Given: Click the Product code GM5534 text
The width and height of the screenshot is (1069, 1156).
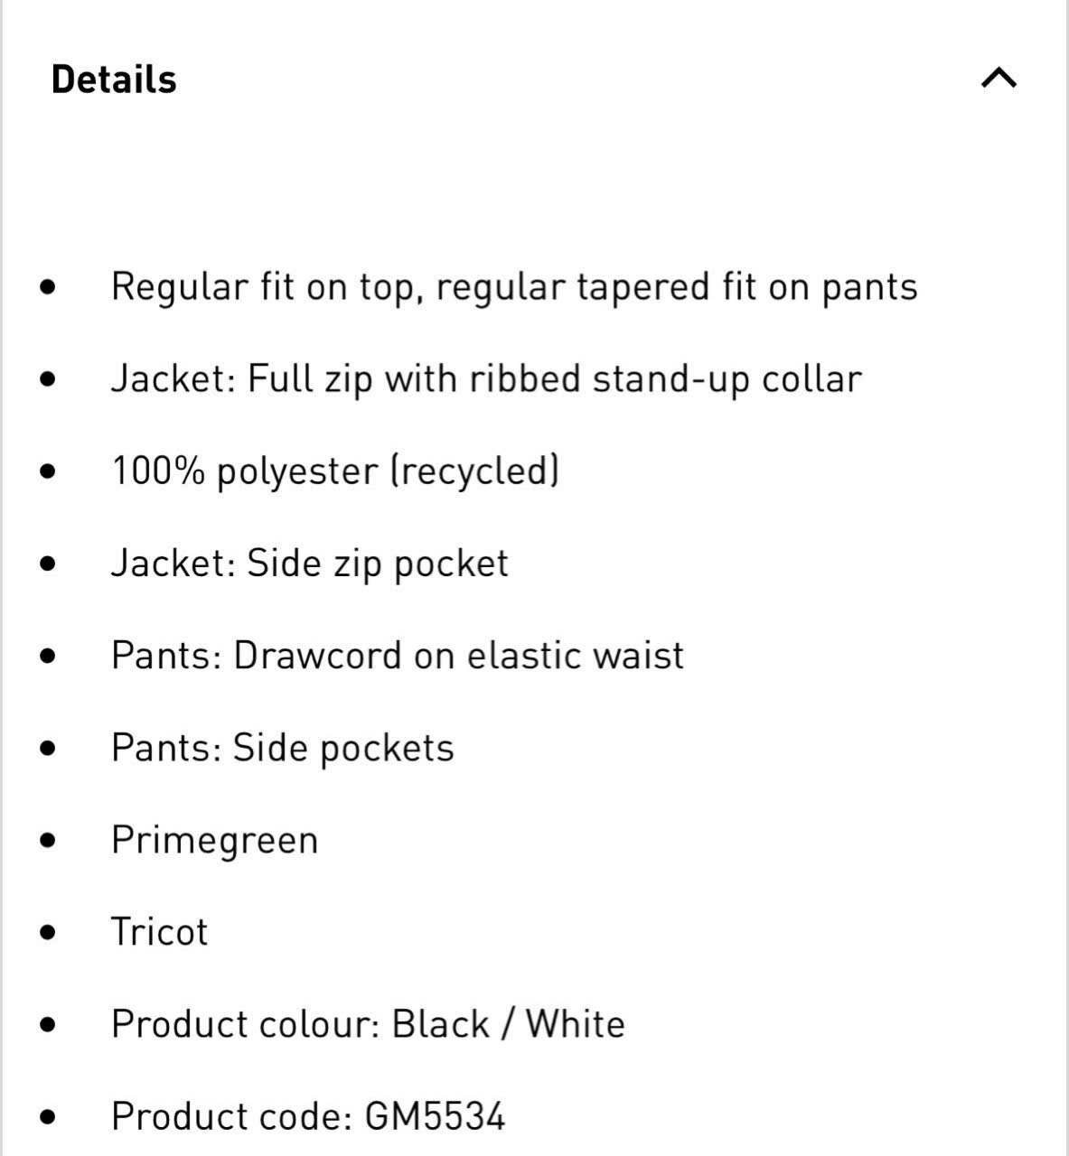Looking at the screenshot, I should pos(308,1116).
